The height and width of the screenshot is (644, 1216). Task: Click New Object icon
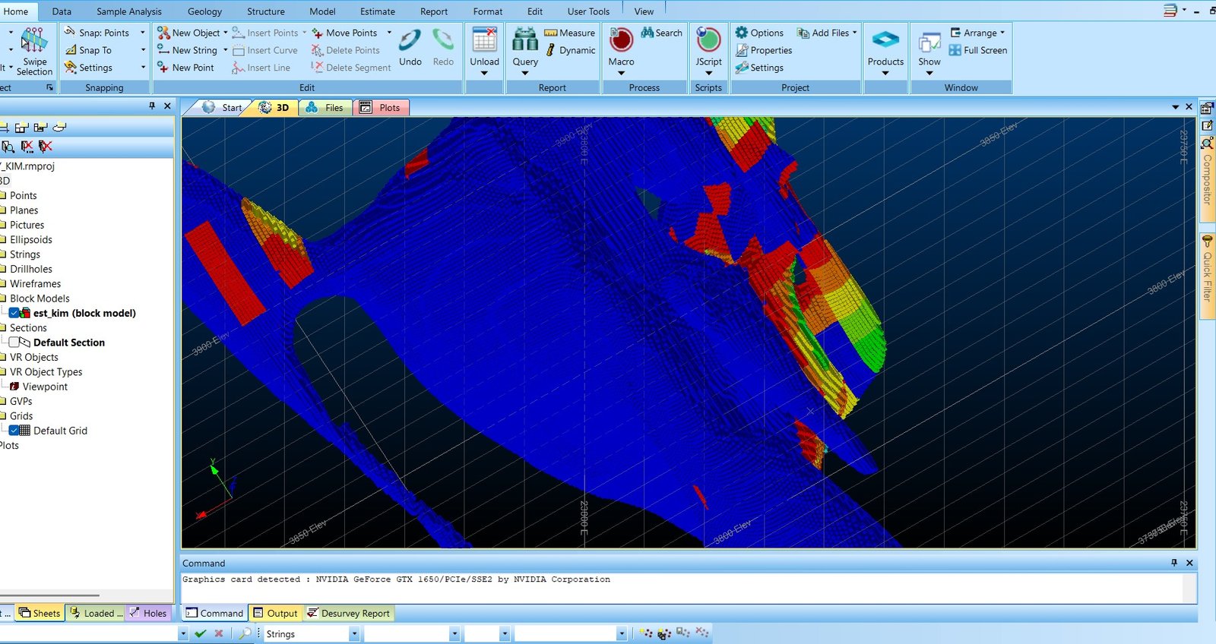pyautogui.click(x=163, y=33)
